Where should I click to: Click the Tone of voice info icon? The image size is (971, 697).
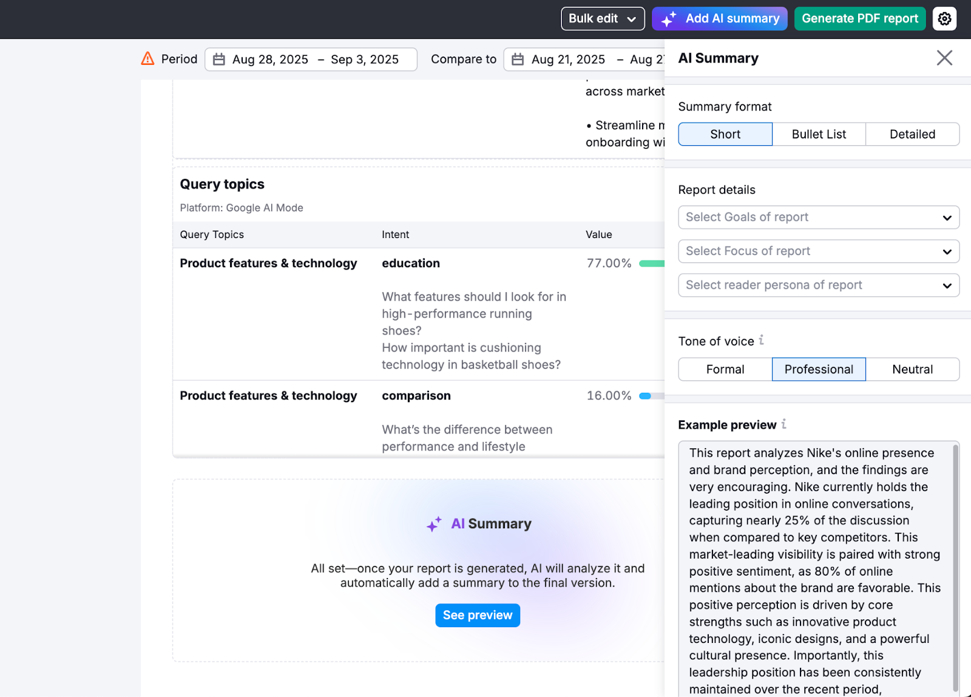(762, 341)
